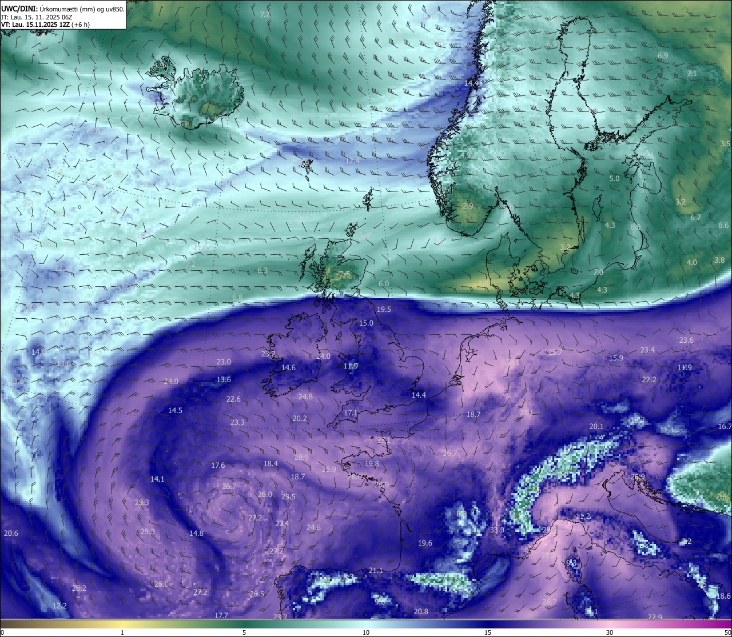Click the 17.7 value at the bottom edge
The height and width of the screenshot is (637, 732).
221,615
